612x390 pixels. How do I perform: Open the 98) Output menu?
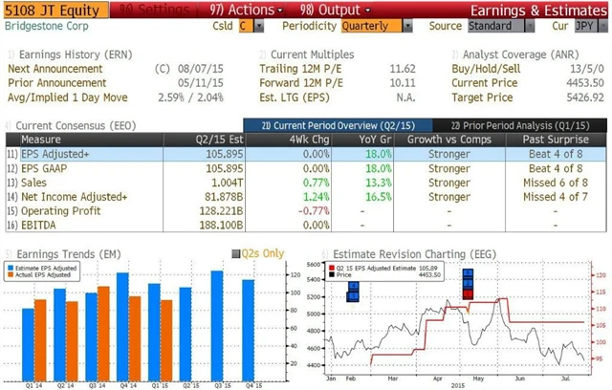click(x=336, y=10)
